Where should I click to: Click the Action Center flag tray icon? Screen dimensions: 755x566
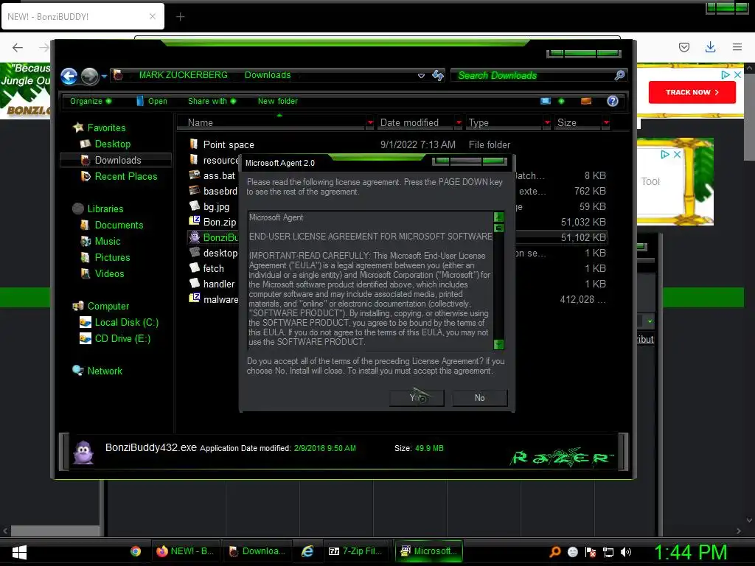click(x=591, y=552)
